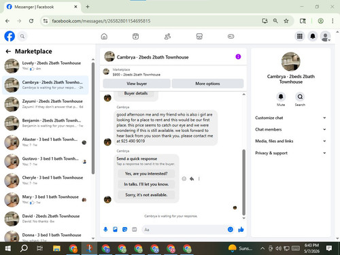This screenshot has height=255, width=340.
Task: Select the Messenger | Facebook browser tab
Action: (42, 7)
